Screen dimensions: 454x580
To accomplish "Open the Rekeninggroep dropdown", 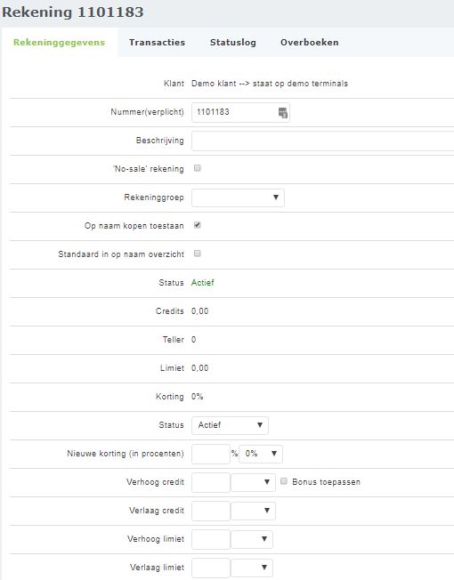I will [x=238, y=197].
